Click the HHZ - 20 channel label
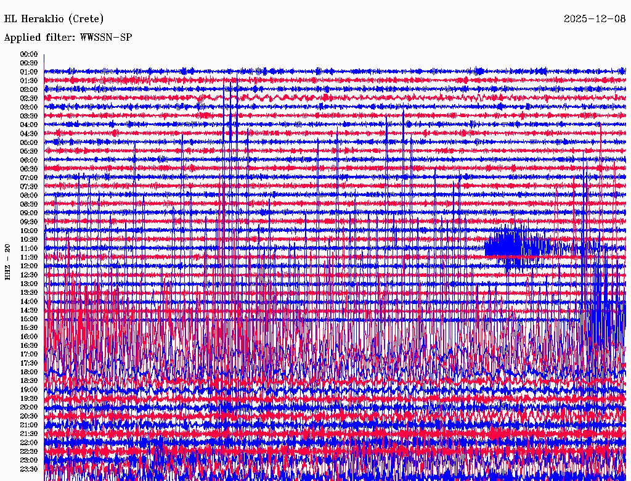631x481 pixels. 7,262
